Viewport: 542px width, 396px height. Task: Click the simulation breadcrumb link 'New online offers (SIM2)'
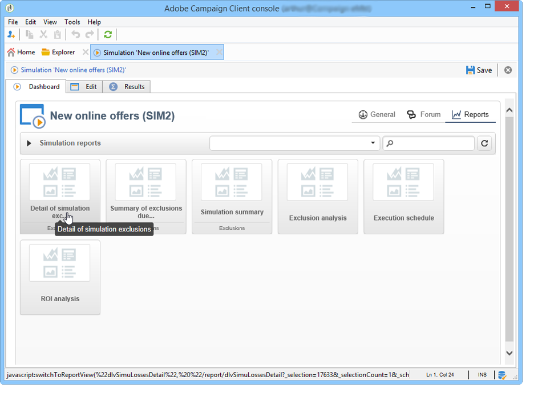tap(73, 70)
